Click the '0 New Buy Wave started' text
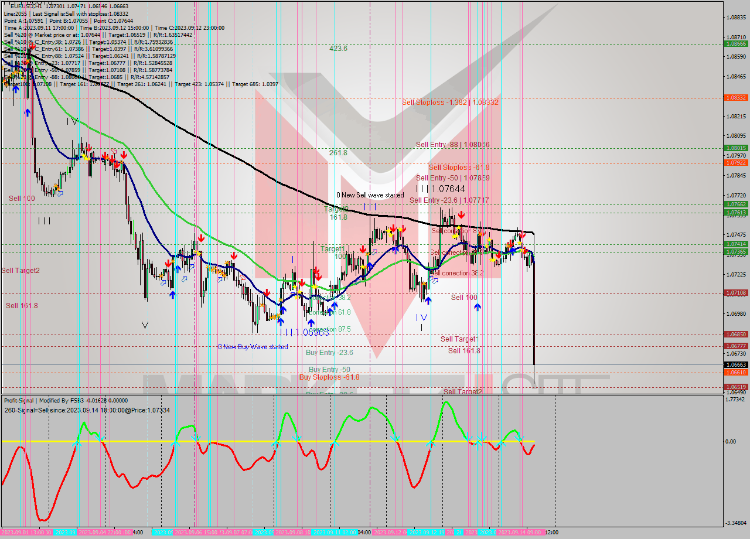 [x=253, y=347]
